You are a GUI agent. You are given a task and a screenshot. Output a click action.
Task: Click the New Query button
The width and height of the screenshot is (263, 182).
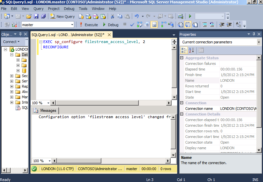click(63, 16)
